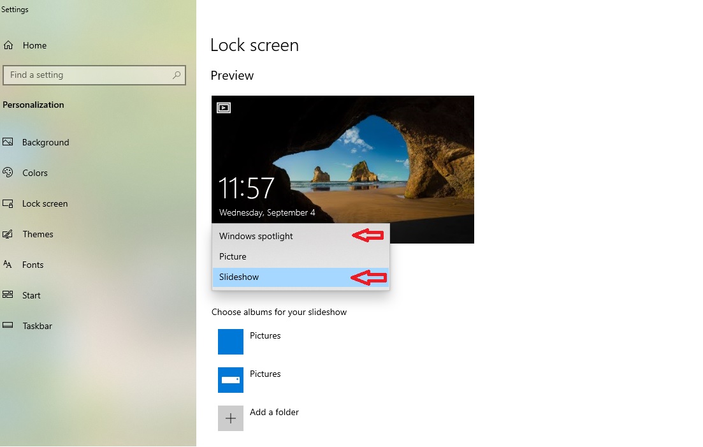Click the Settings window title text
703x447 pixels.
(15, 9)
